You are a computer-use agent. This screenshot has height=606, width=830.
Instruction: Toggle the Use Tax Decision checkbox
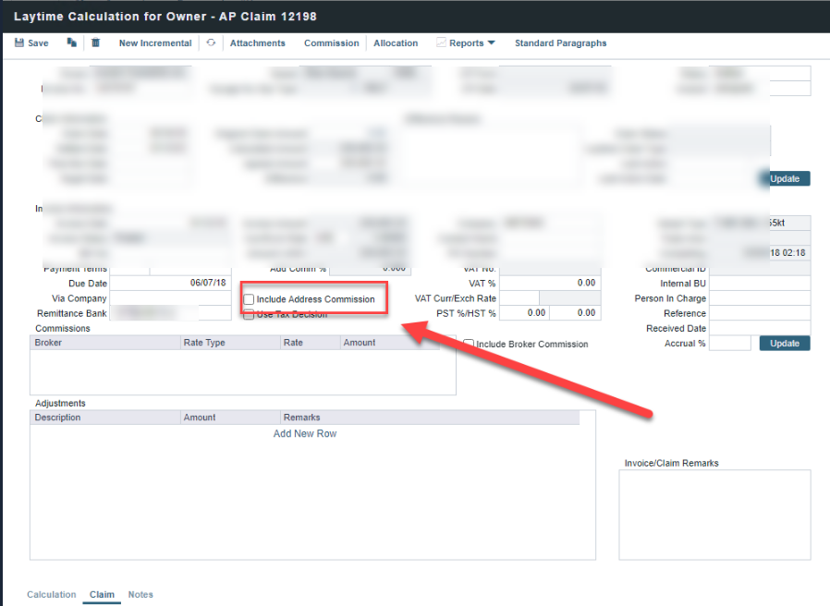(249, 314)
